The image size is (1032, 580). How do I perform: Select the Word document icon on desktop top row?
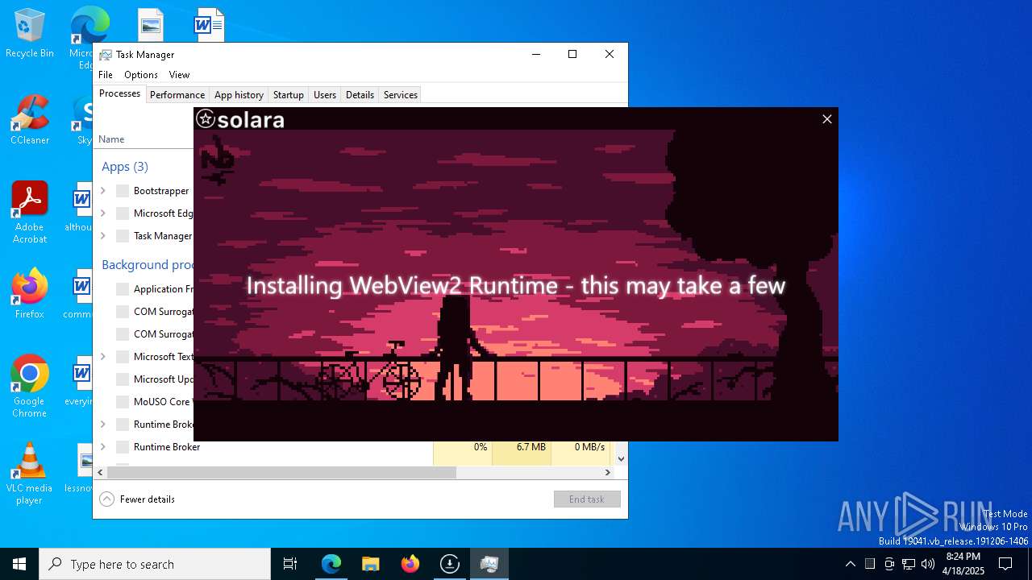(209, 25)
